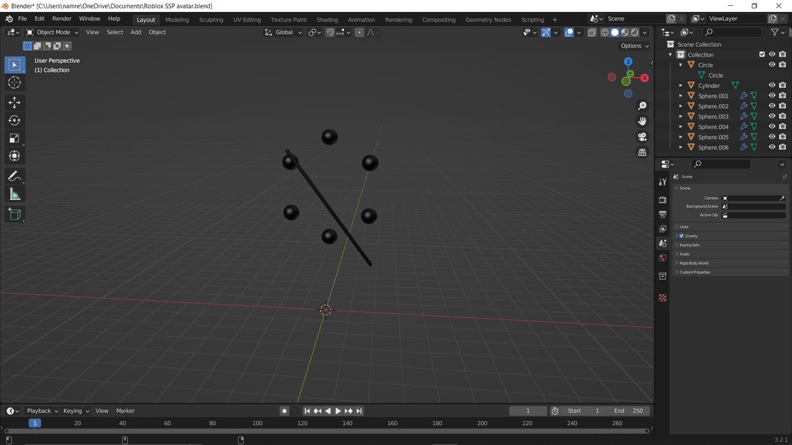Open the timeline Marker menu
Screen dimensions: 792x445
coord(125,411)
